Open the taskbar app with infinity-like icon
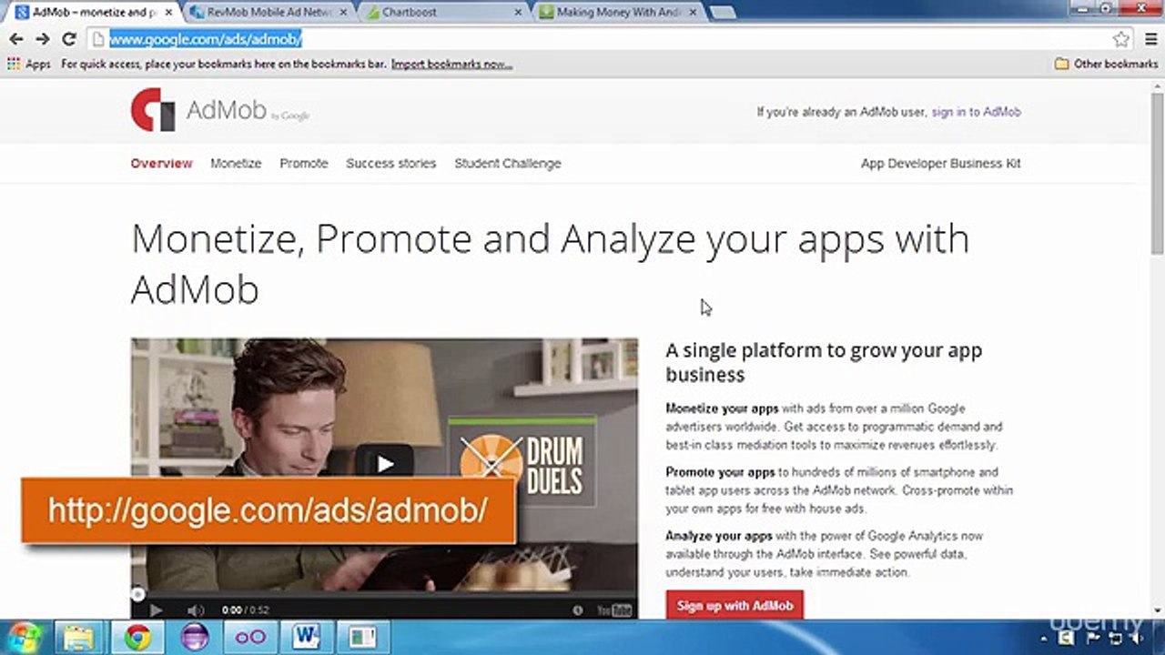The height and width of the screenshot is (655, 1165). (x=250, y=638)
